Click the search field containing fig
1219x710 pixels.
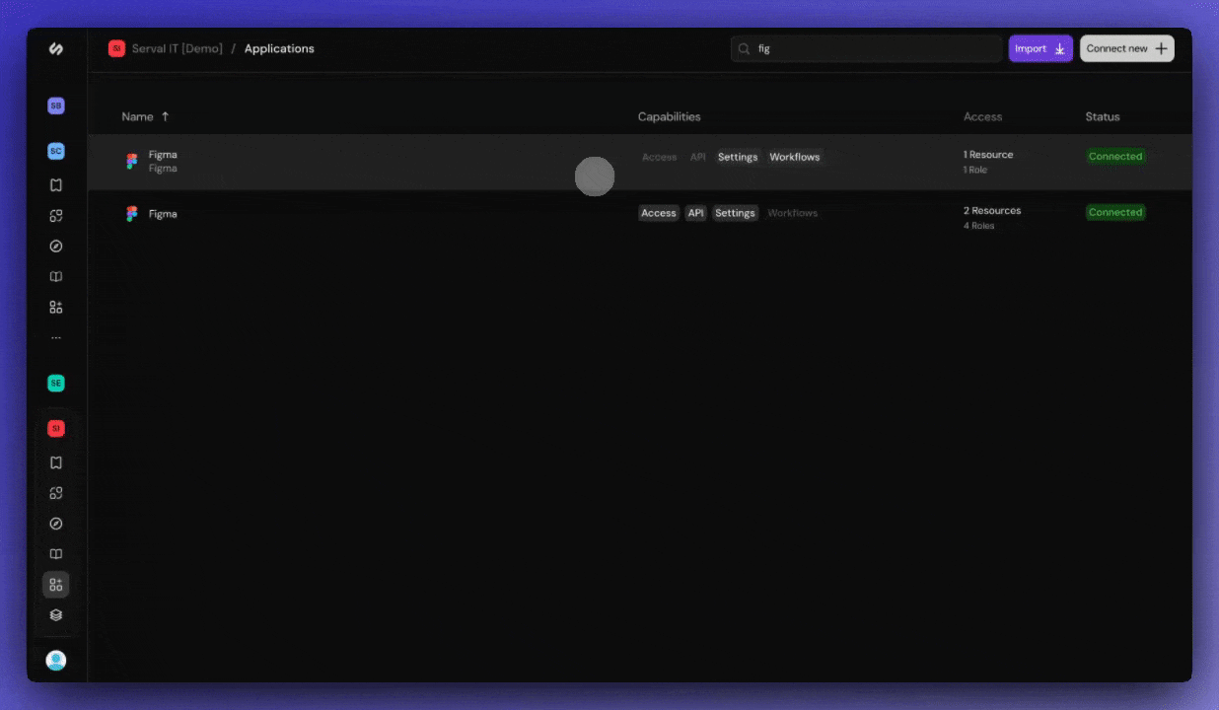865,47
